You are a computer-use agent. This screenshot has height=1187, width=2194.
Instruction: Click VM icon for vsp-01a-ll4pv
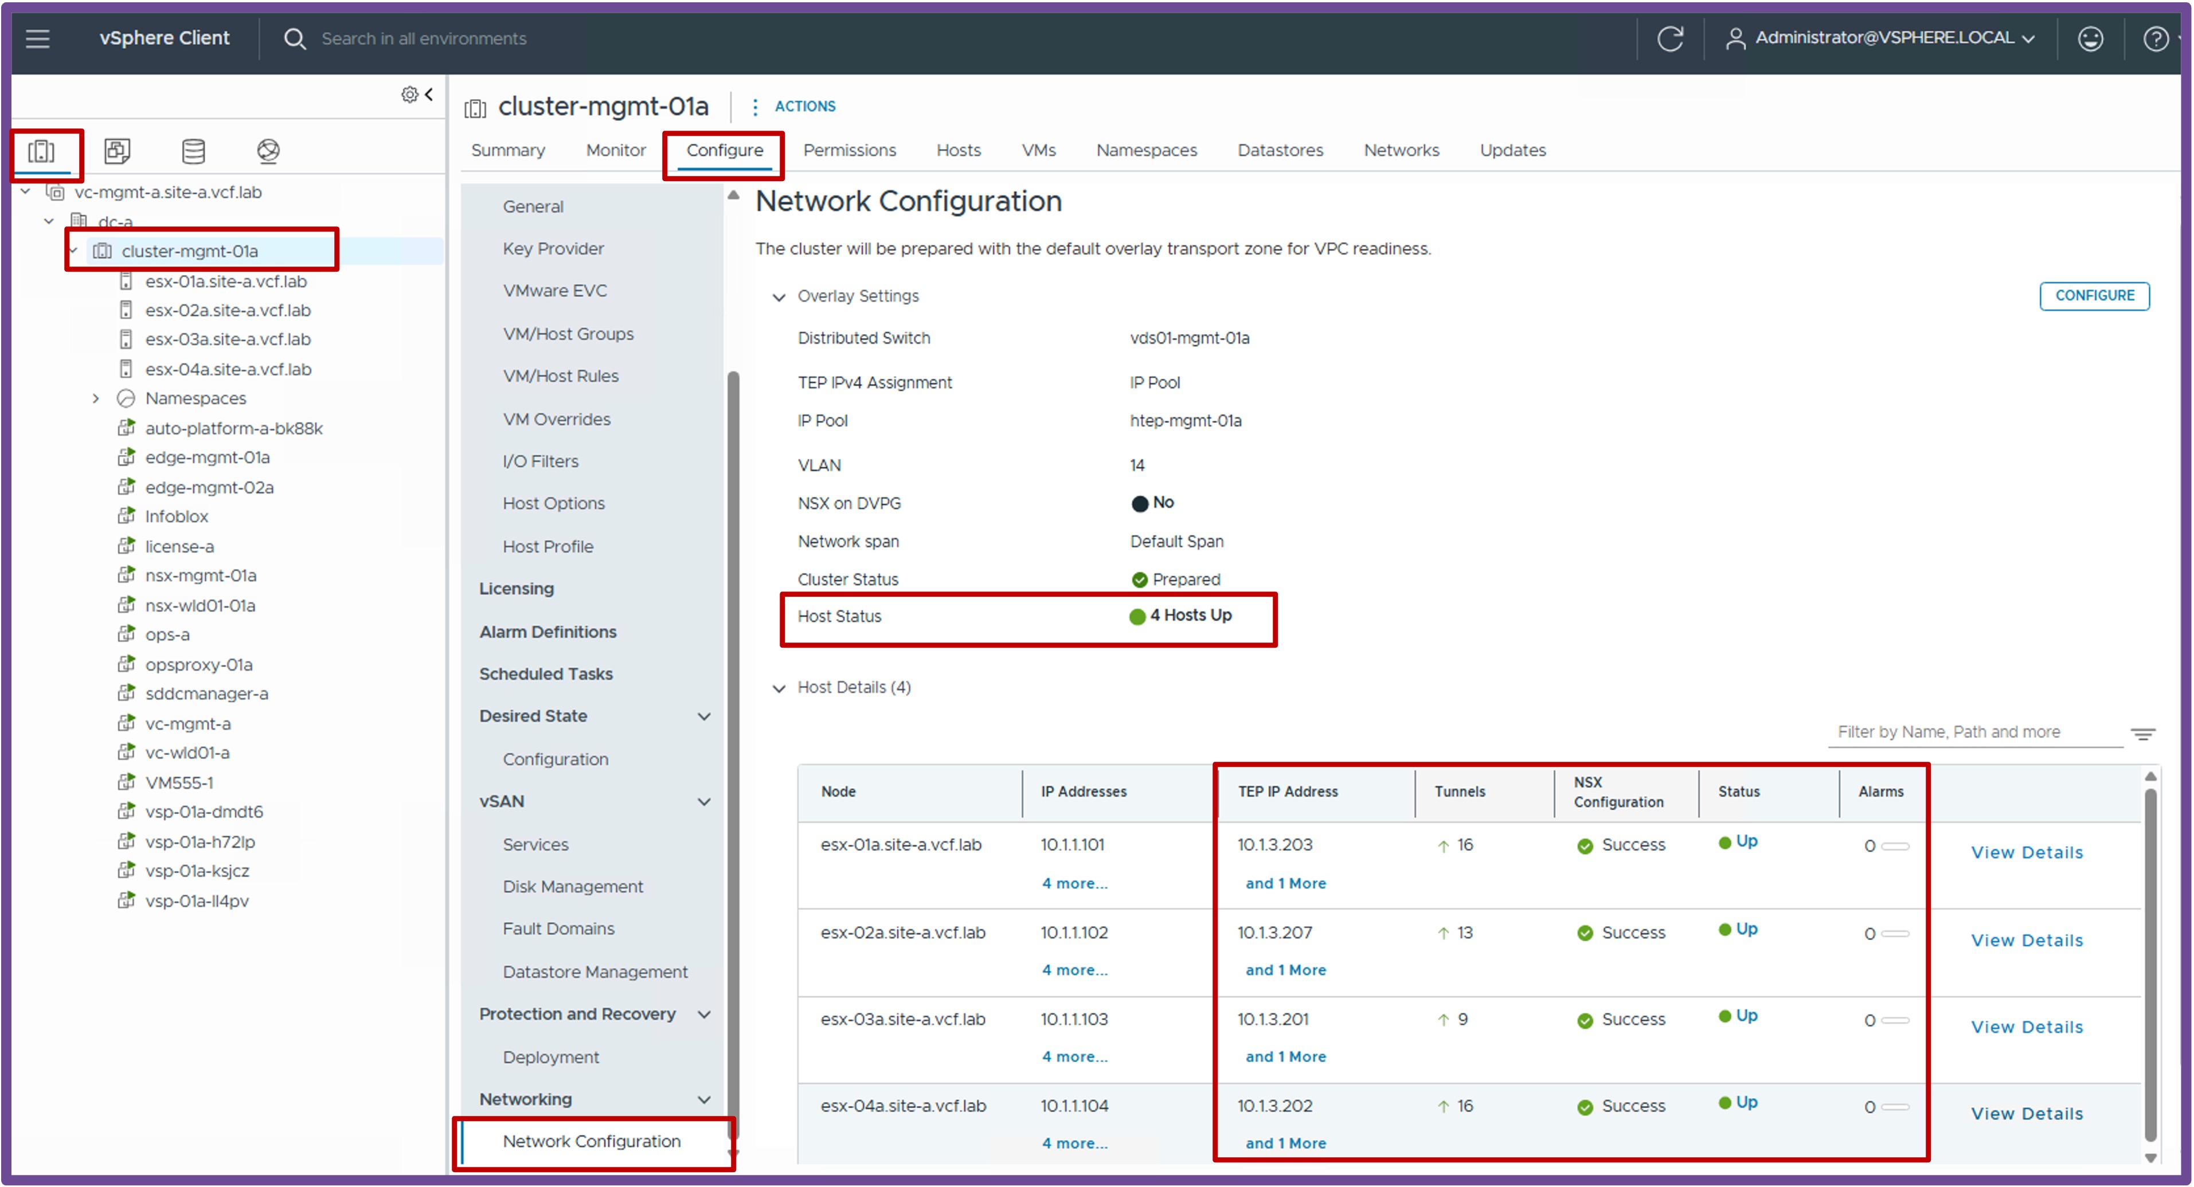(x=126, y=900)
